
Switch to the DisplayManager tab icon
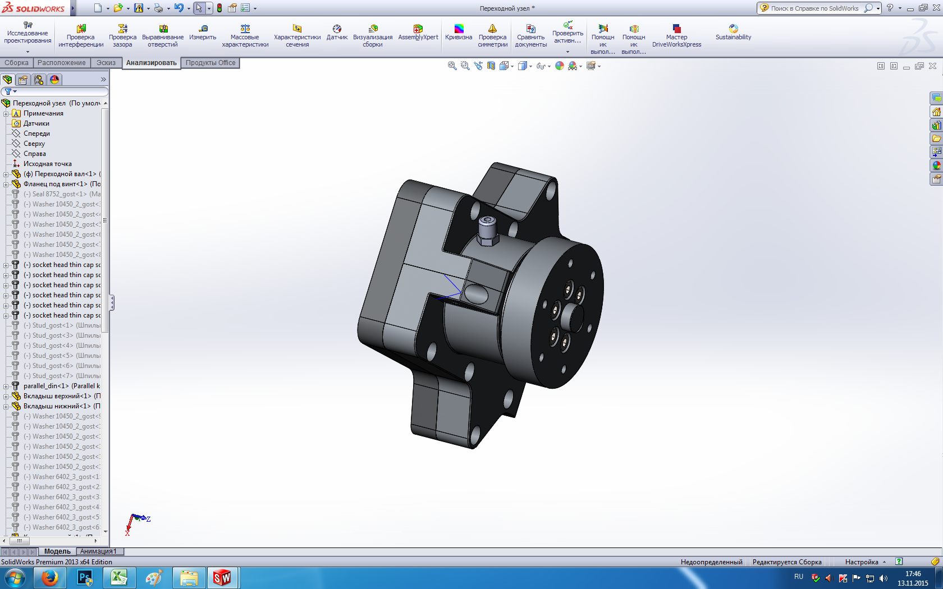click(x=54, y=80)
